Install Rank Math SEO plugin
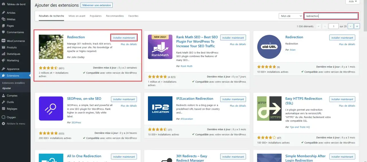This screenshot has height=162, width=367. click(x=233, y=38)
